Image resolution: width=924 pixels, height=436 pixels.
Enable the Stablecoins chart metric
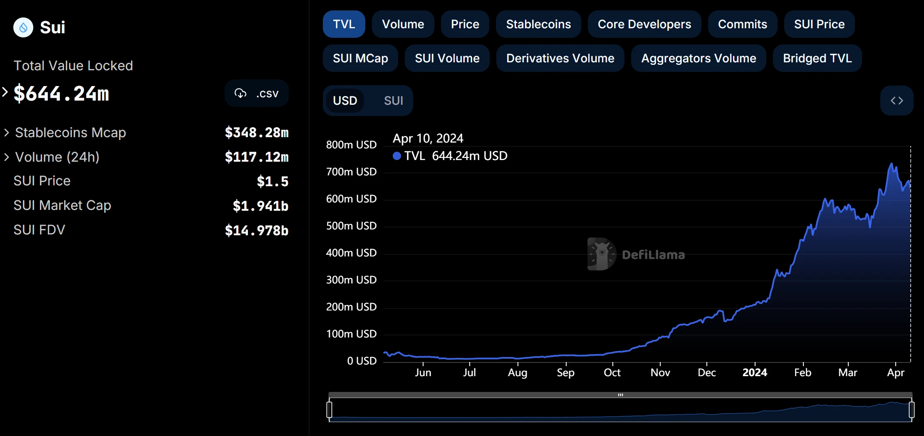tap(538, 24)
